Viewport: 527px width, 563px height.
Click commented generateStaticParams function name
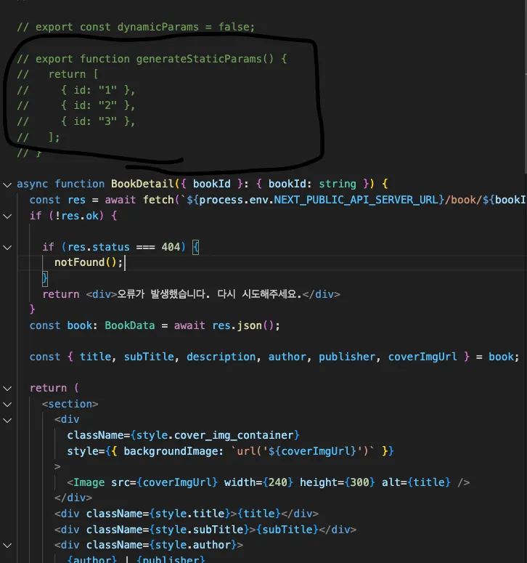pyautogui.click(x=199, y=59)
